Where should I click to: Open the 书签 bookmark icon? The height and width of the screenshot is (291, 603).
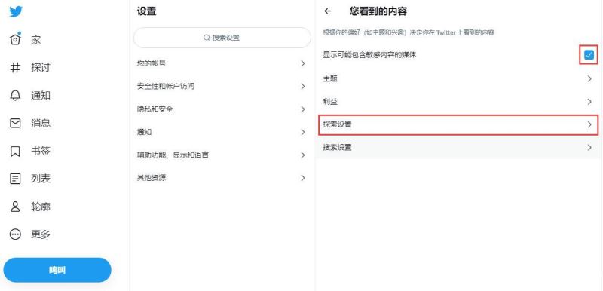point(15,151)
